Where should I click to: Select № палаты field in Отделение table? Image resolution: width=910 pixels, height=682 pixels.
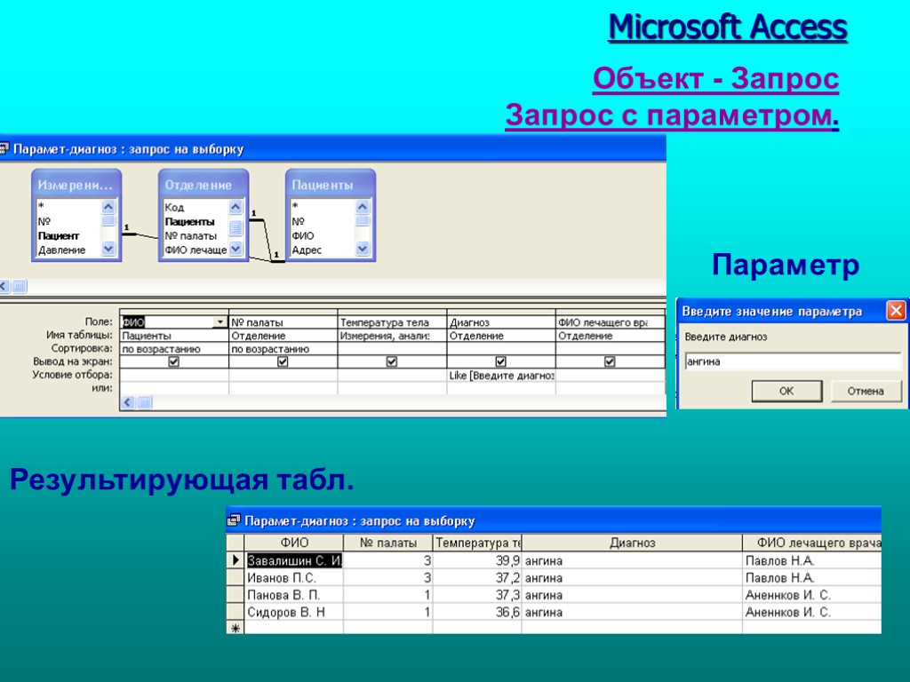point(190,235)
